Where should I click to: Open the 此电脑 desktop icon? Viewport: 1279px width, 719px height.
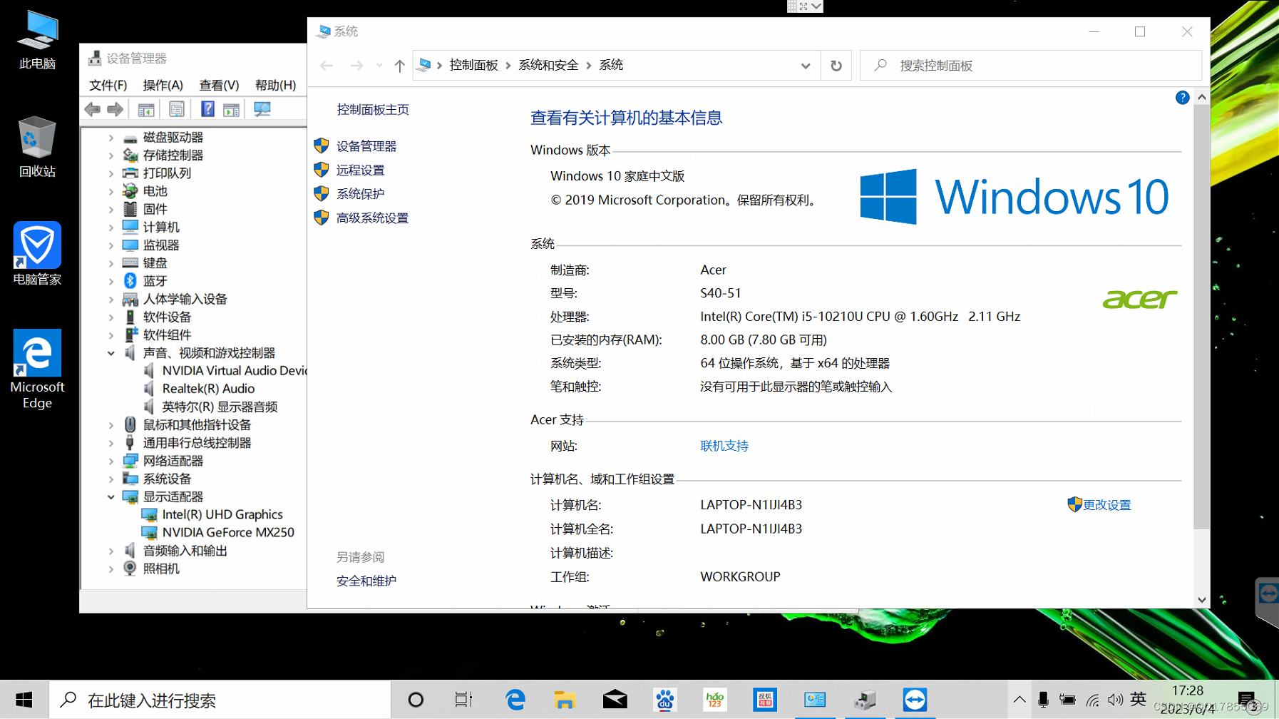click(37, 41)
